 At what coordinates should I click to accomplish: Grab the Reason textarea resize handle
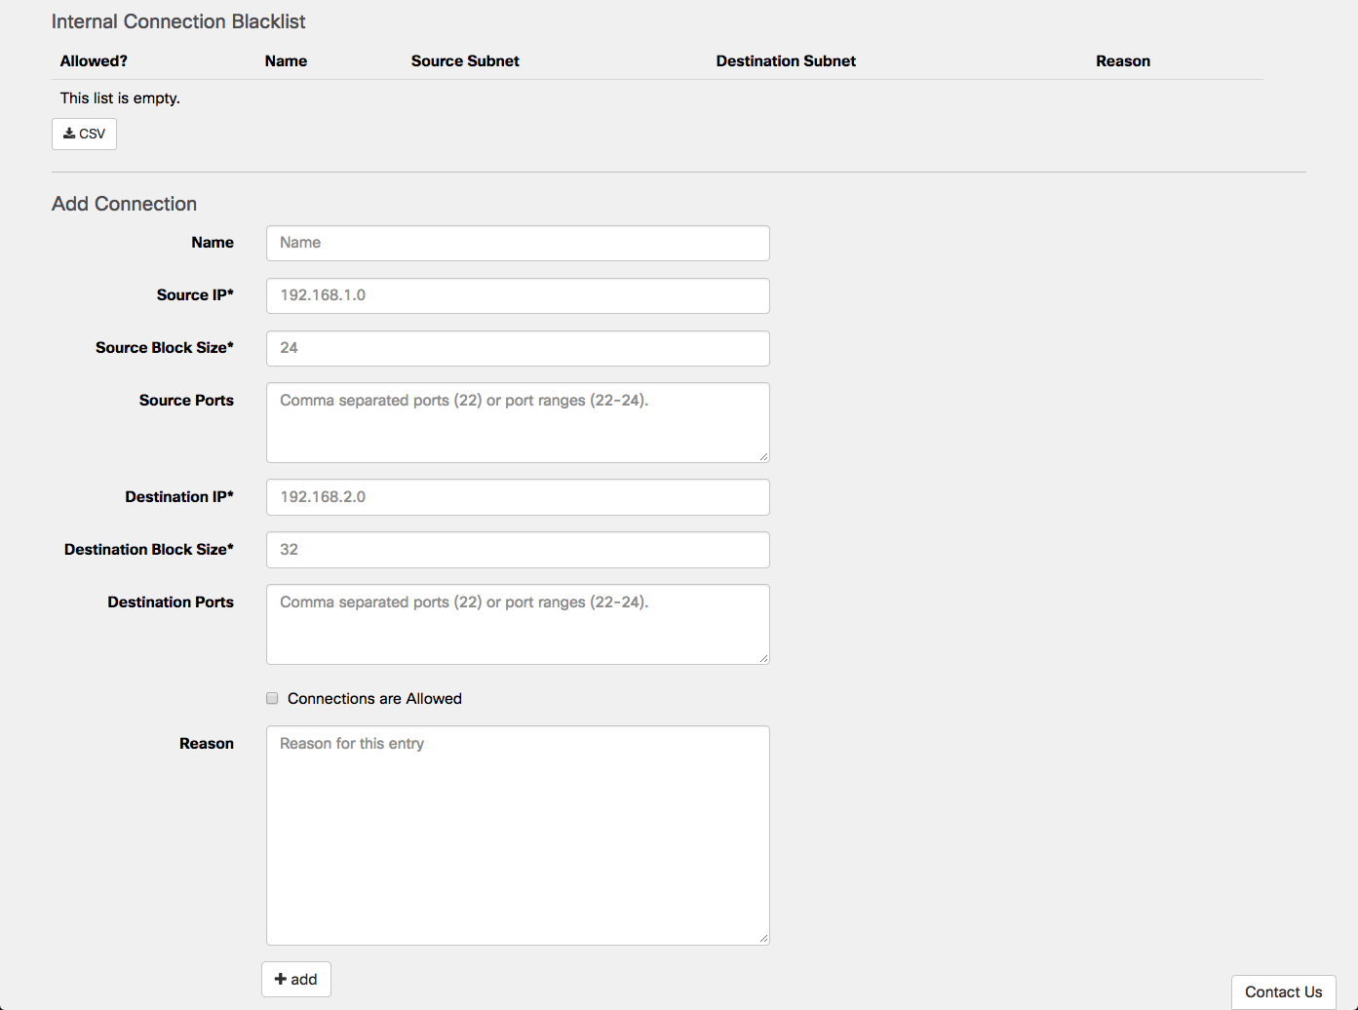(x=763, y=938)
